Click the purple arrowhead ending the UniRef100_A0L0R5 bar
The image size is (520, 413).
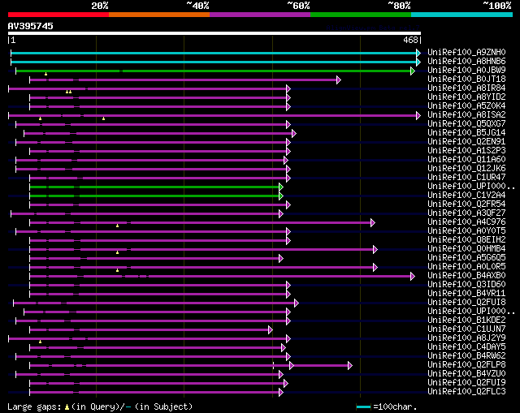(x=375, y=267)
